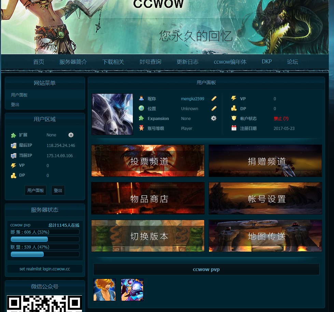Click the pencil icon beside nickname mengkz2599
The height and width of the screenshot is (312, 334).
pos(214,99)
